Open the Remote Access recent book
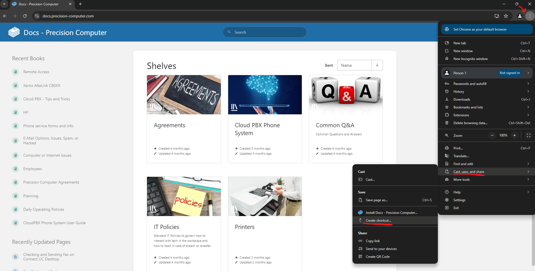 pos(36,72)
